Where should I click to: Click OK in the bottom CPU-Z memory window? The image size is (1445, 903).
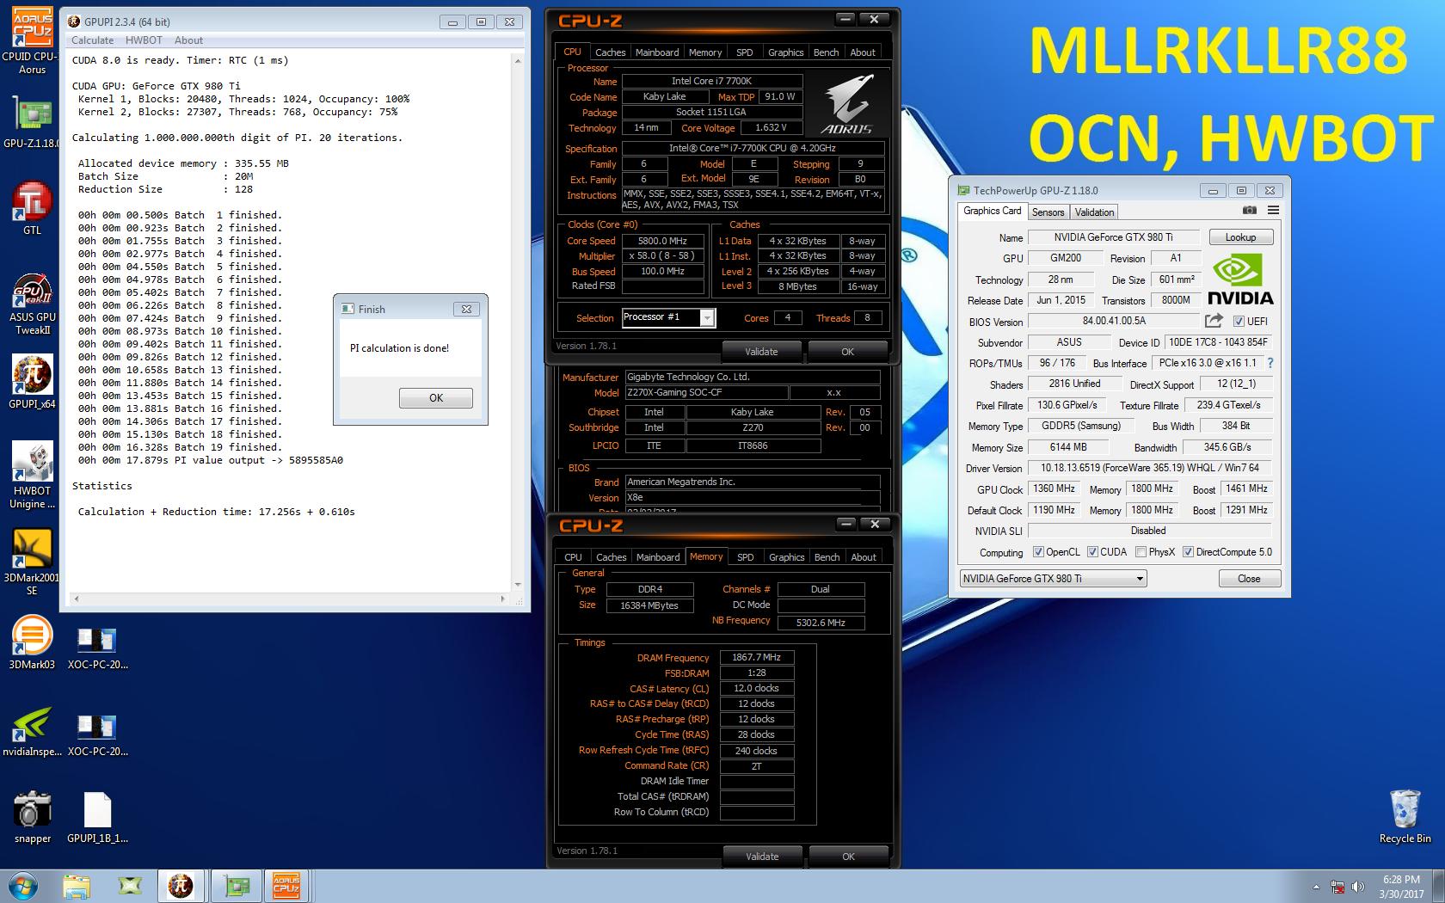click(x=848, y=857)
